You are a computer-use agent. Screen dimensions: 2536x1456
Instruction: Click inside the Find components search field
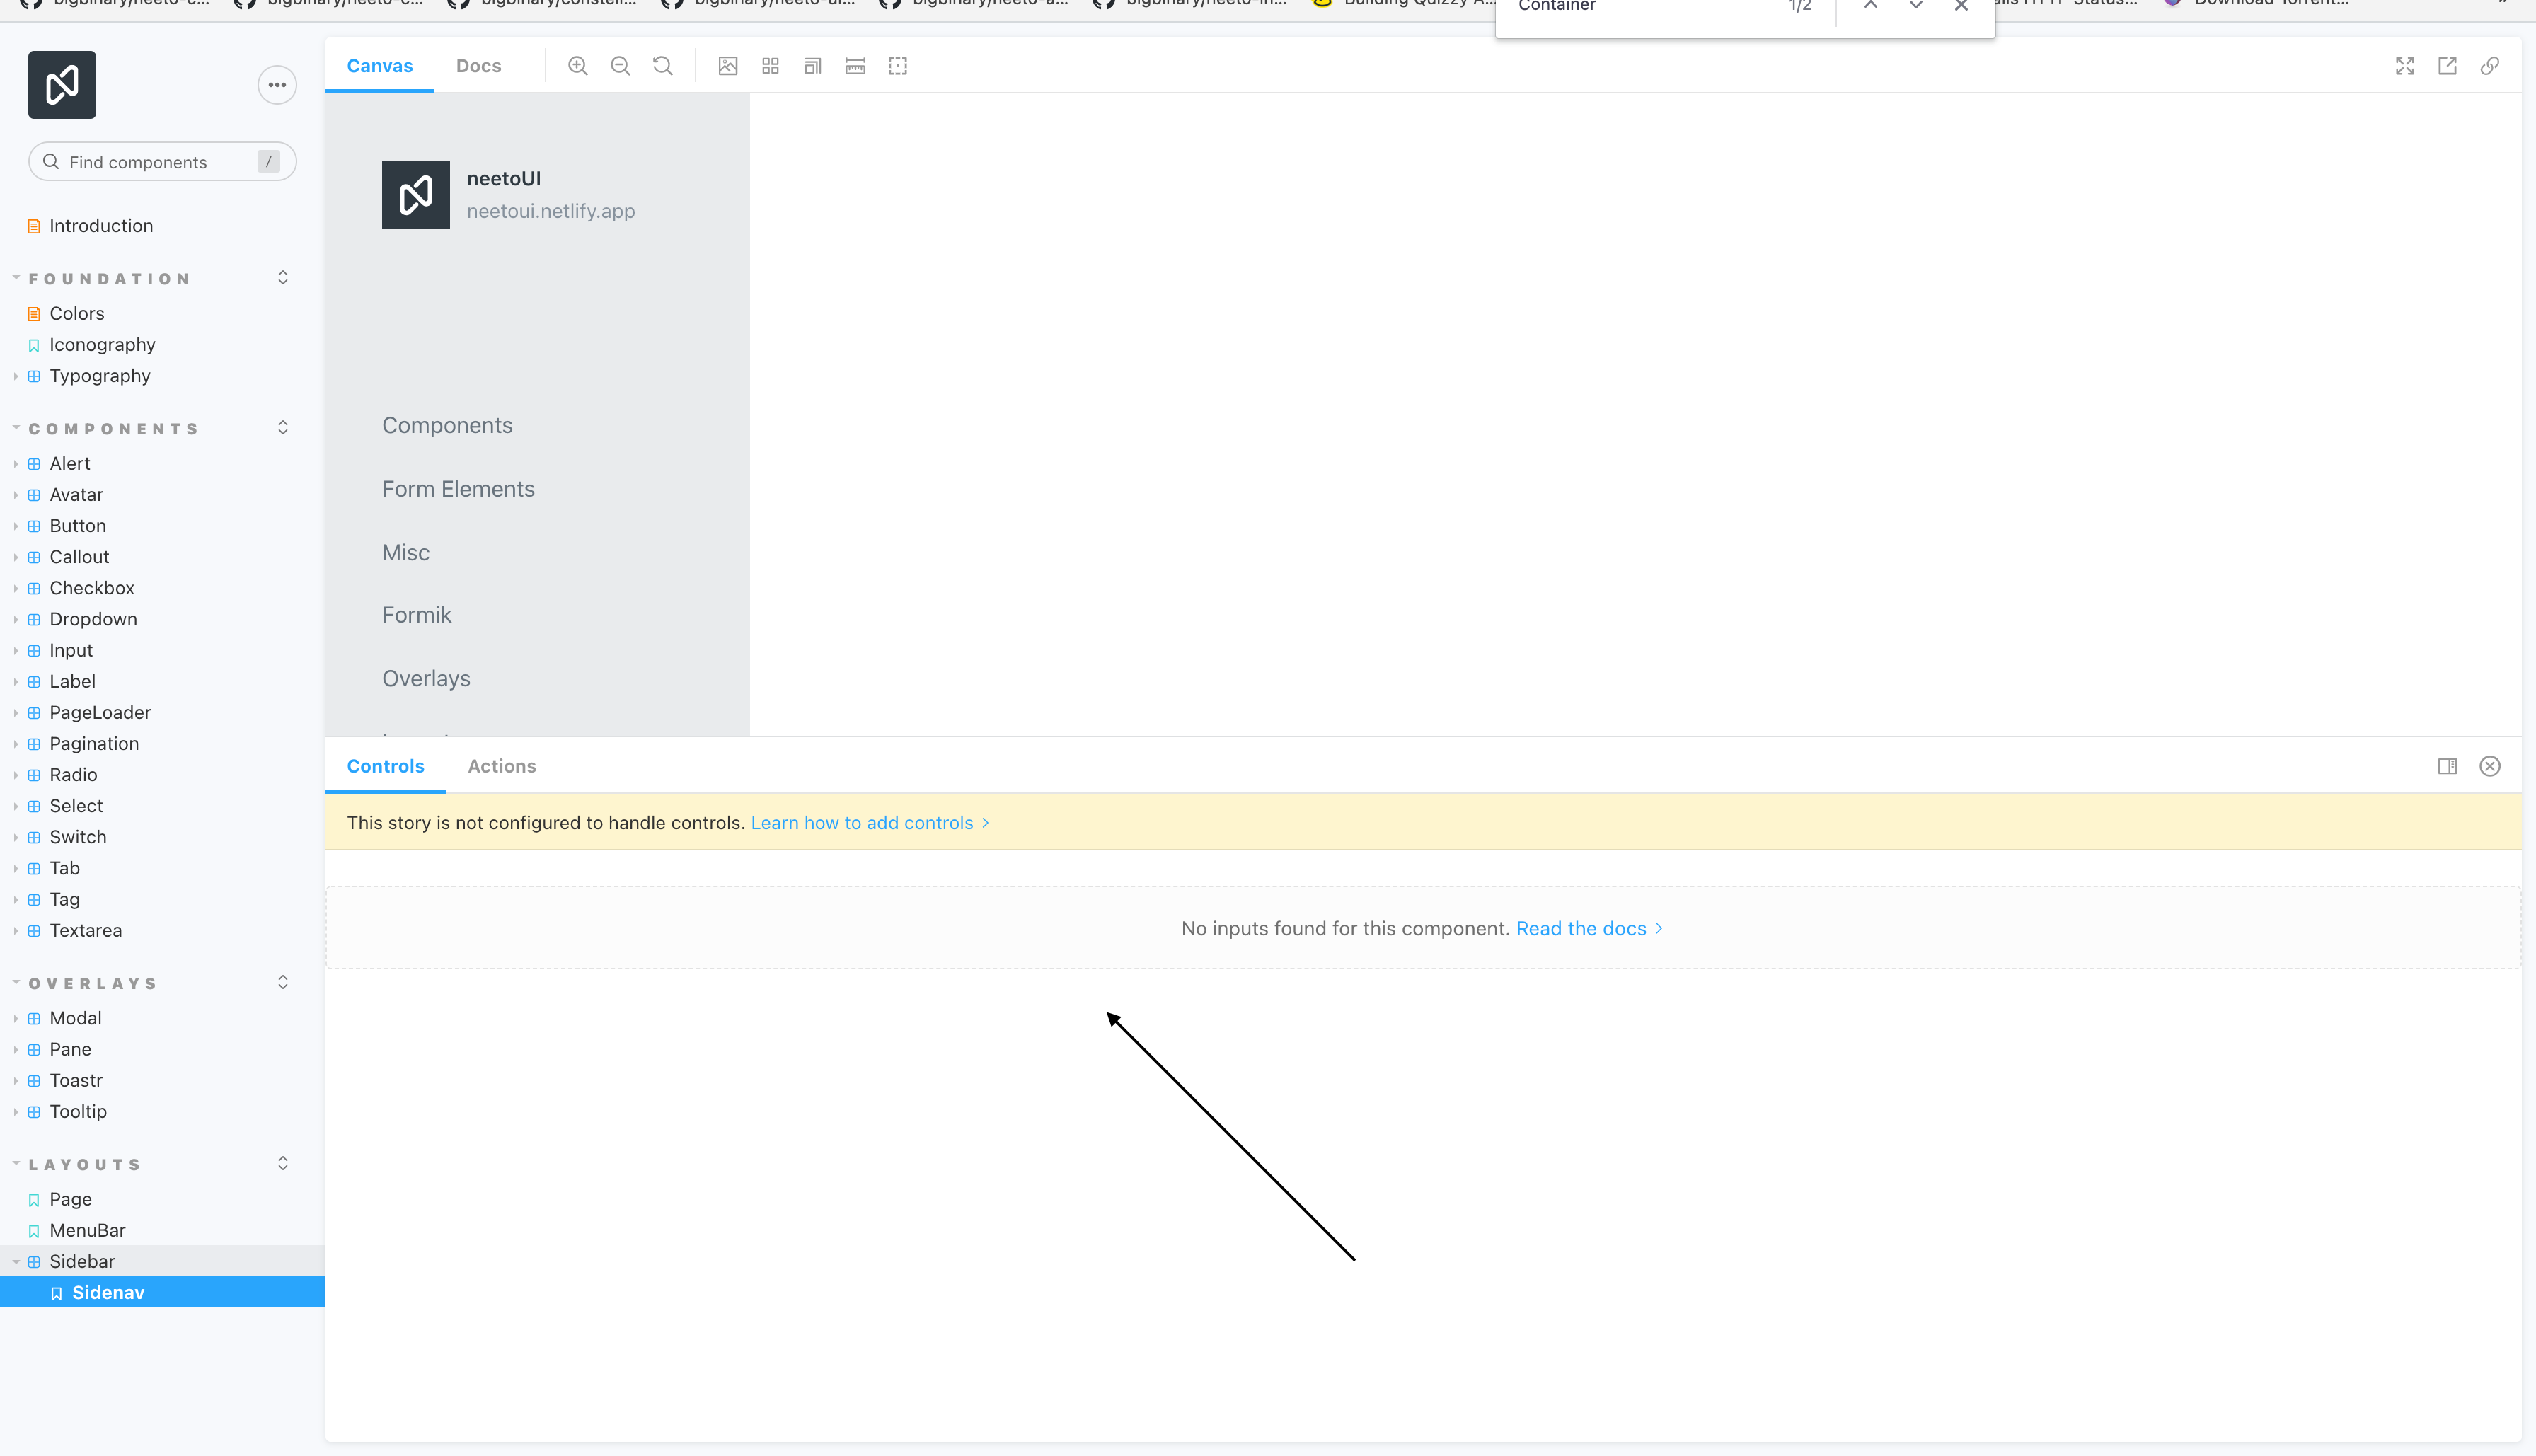[x=150, y=161]
